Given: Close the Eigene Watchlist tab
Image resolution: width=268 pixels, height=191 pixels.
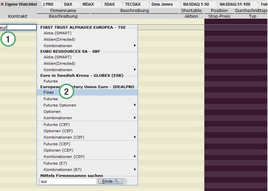Looking at the screenshot, I should 2,4.
